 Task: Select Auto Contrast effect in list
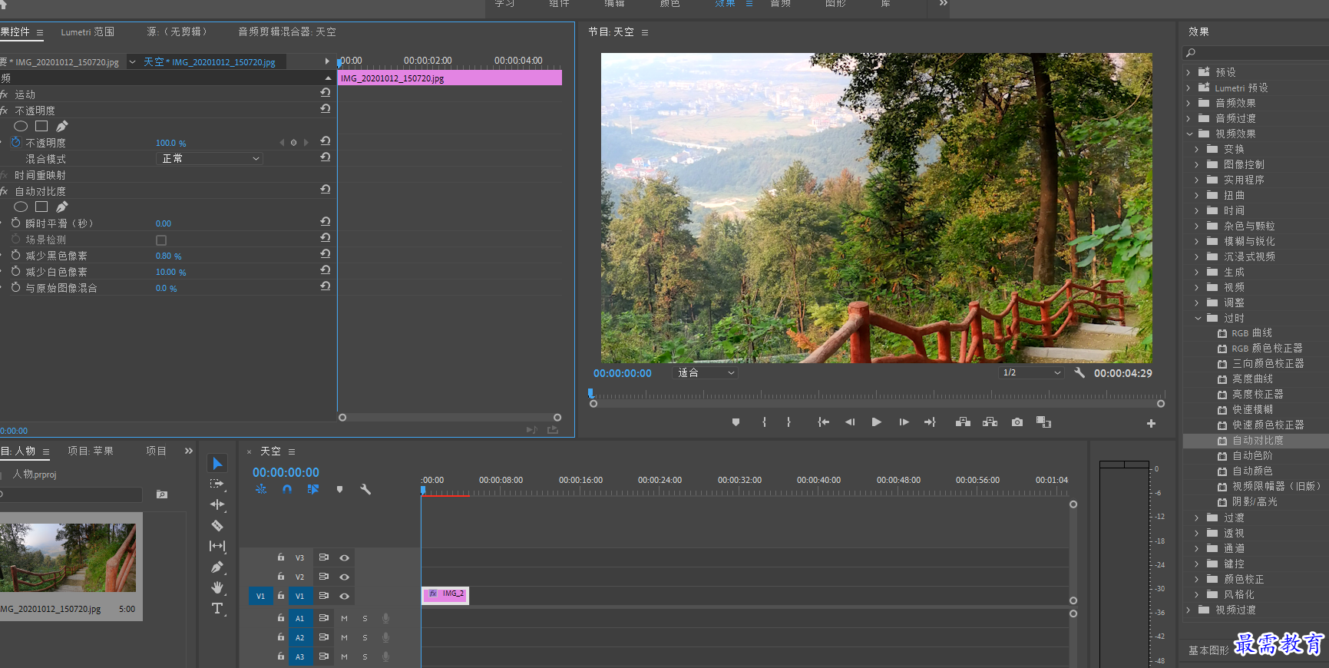tap(1256, 441)
